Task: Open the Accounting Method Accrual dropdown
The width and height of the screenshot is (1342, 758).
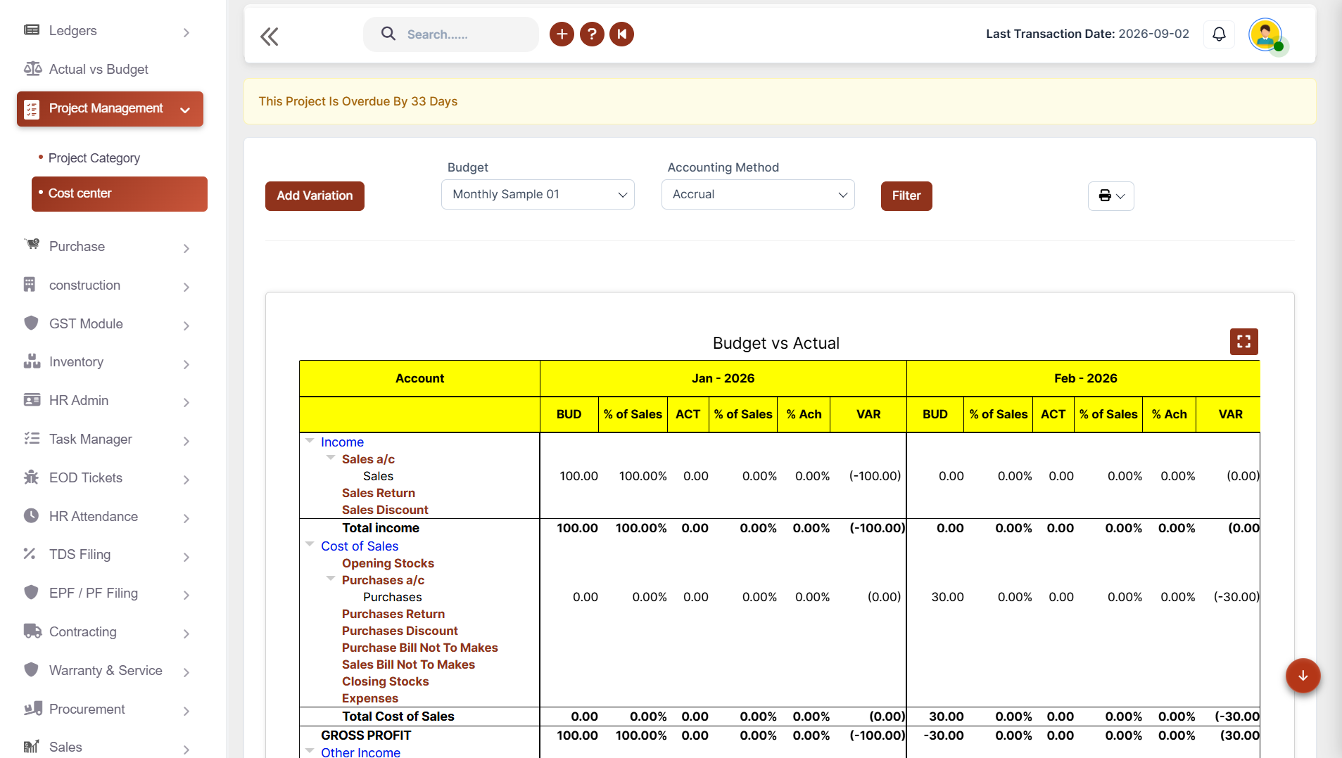Action: click(x=758, y=194)
